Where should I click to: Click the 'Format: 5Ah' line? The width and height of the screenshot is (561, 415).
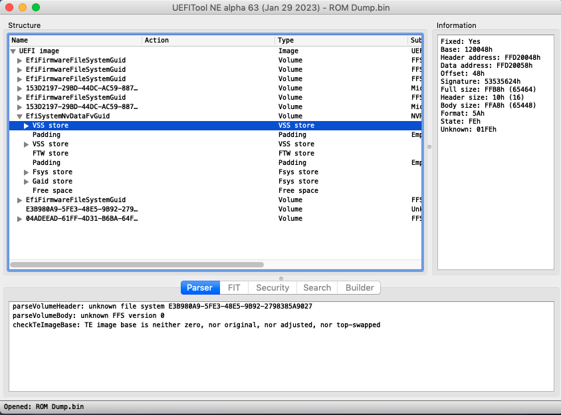tap(463, 114)
